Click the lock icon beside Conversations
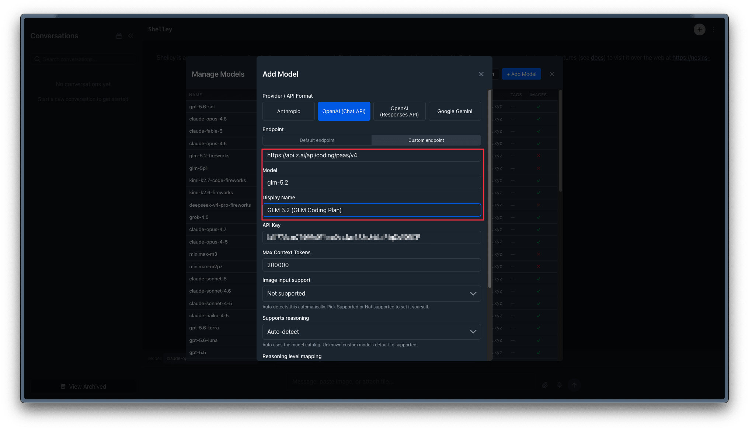 pos(119,36)
